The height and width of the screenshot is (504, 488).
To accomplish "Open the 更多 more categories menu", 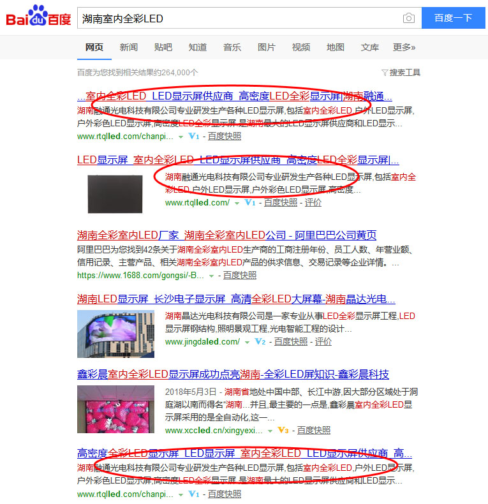I will [404, 47].
